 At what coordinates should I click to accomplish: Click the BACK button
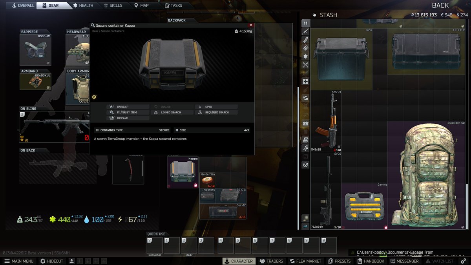coord(440,5)
